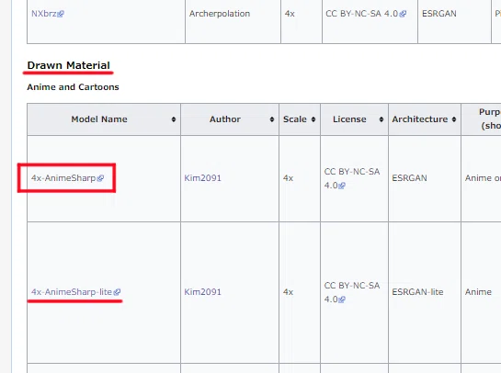Click the Architecture column header text
The width and height of the screenshot is (501, 373).
(420, 119)
